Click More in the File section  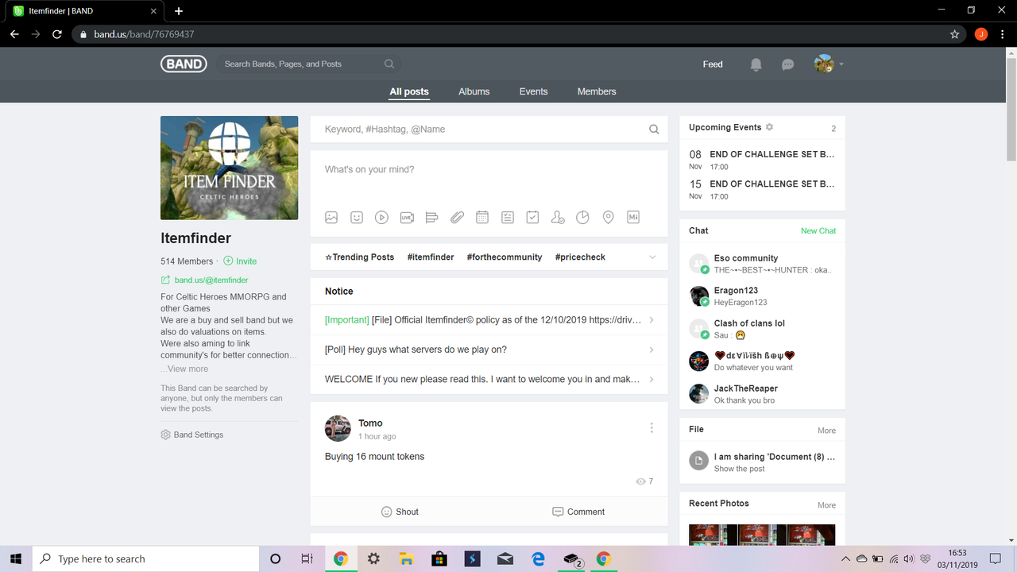click(x=826, y=431)
